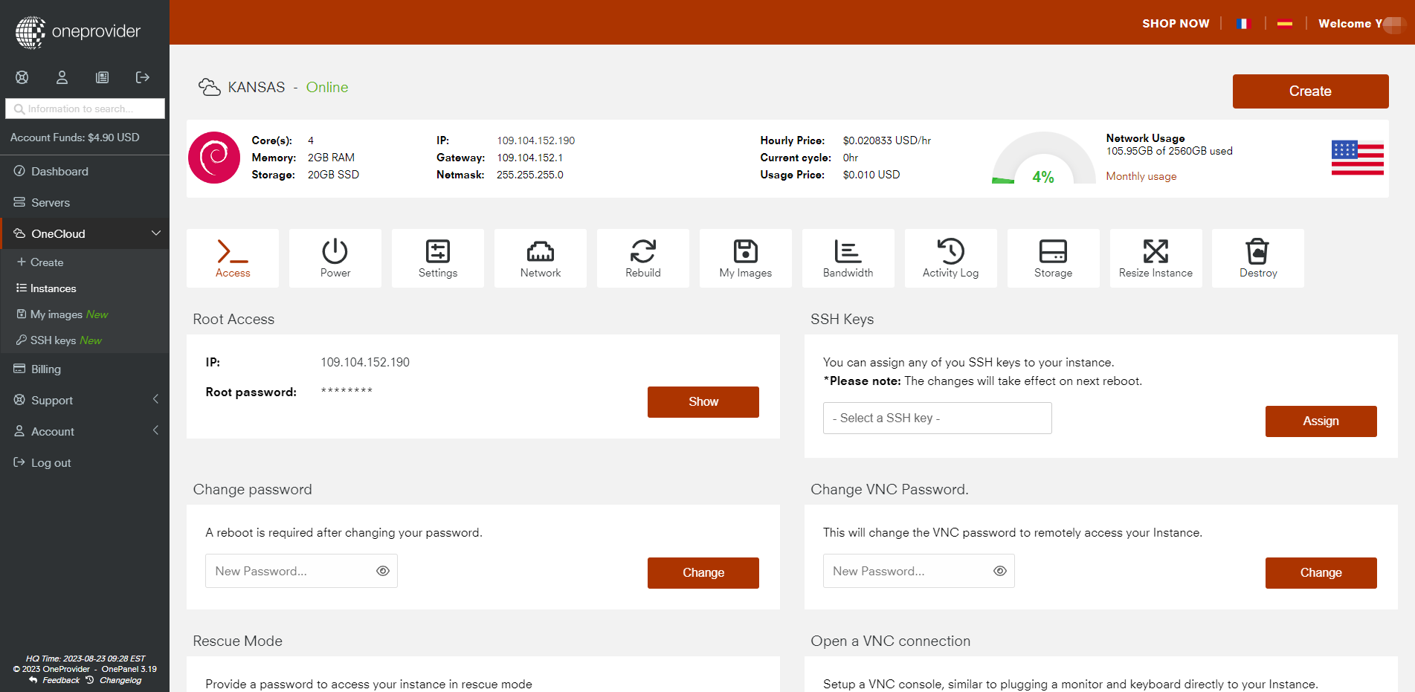
Task: Click Change under Change VNC Password
Action: click(1321, 573)
